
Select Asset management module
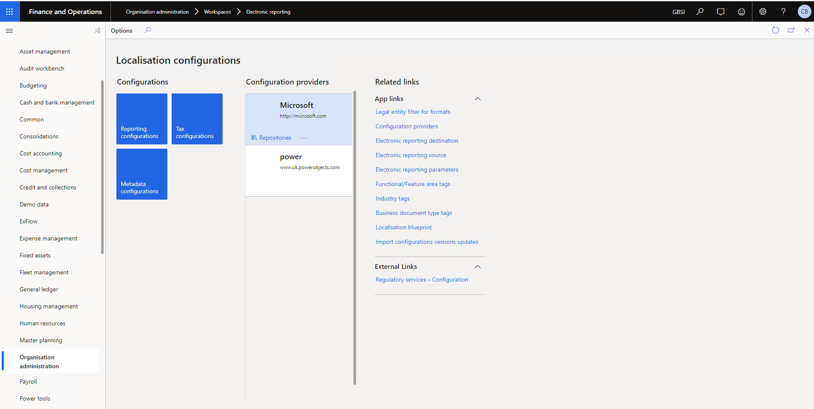(45, 51)
